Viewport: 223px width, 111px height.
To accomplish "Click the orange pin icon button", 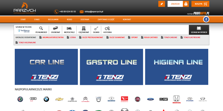I will [x=162, y=4].
